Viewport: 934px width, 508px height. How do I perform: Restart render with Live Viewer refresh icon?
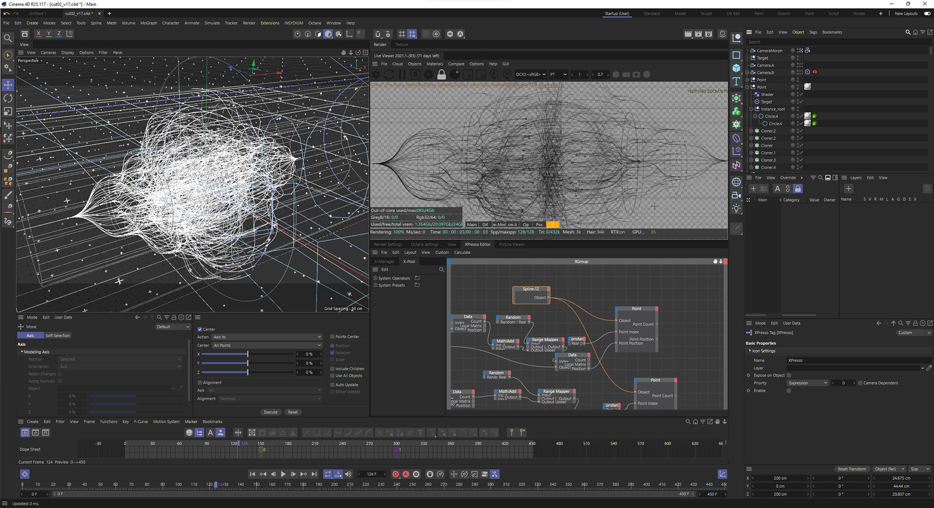[389, 74]
